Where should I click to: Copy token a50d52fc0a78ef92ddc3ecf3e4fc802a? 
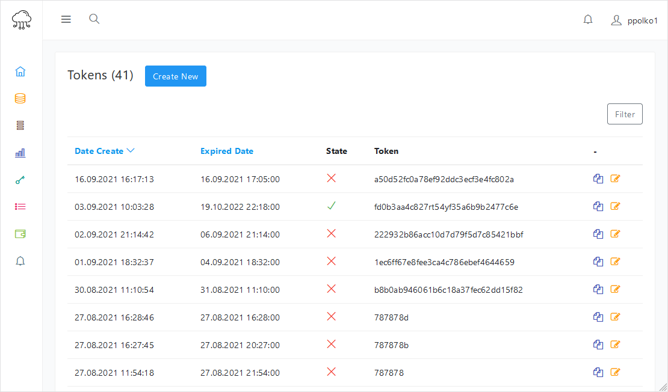point(598,179)
